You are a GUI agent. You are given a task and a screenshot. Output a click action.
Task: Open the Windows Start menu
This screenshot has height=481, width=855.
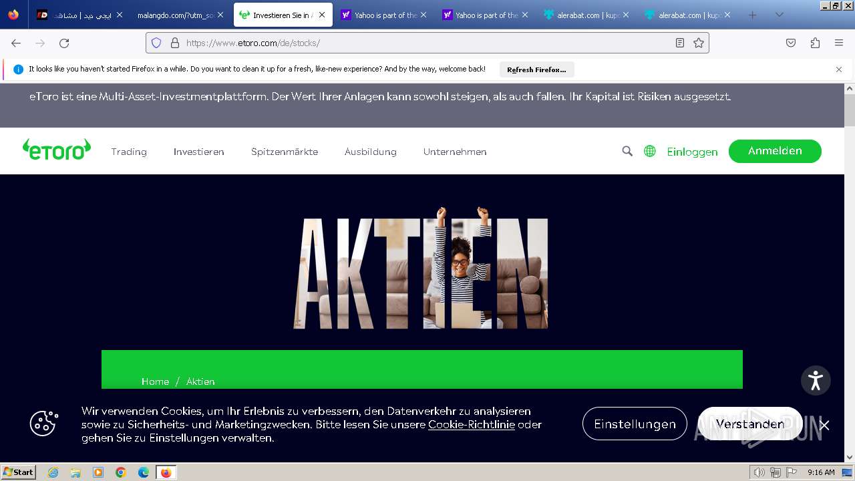19,472
